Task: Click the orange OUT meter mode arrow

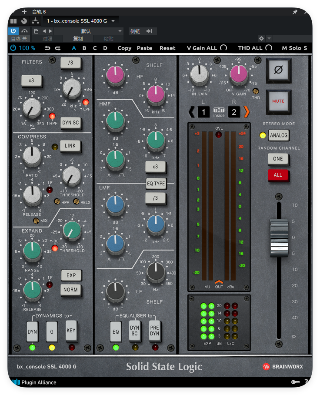Action: pyautogui.click(x=219, y=282)
